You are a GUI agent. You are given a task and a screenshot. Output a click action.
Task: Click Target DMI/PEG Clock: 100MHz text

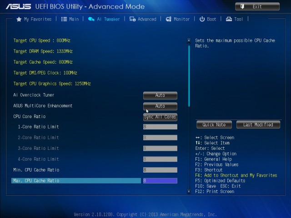pos(45,73)
